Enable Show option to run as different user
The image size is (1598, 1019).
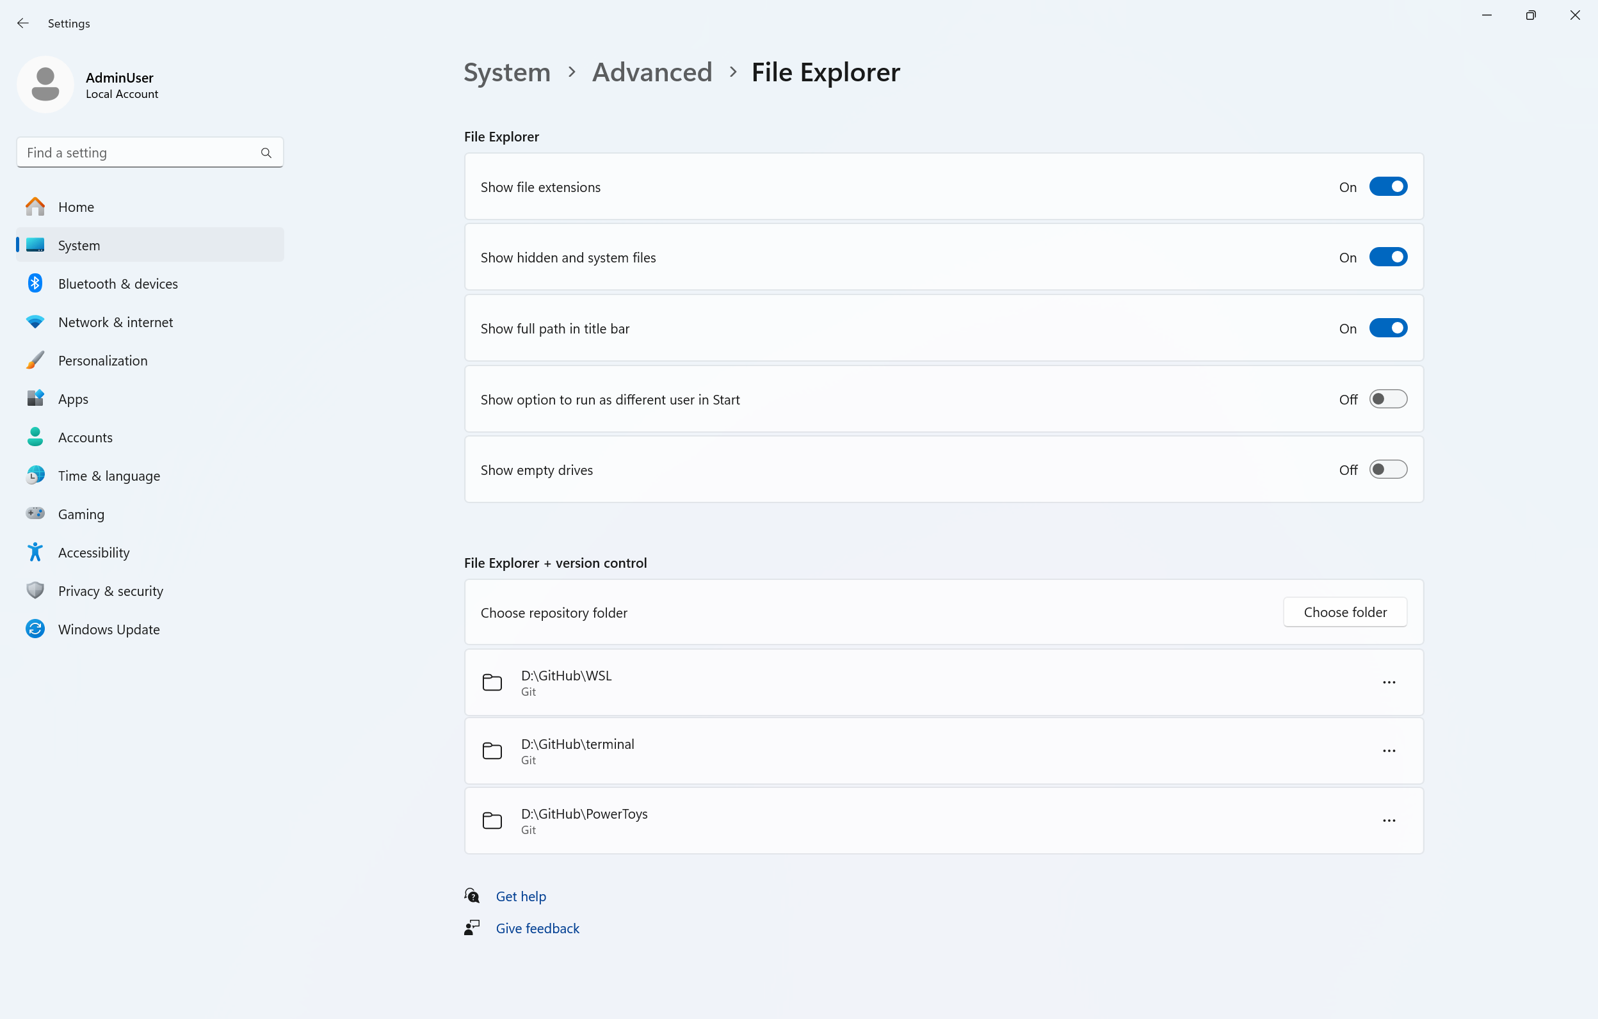tap(1389, 399)
